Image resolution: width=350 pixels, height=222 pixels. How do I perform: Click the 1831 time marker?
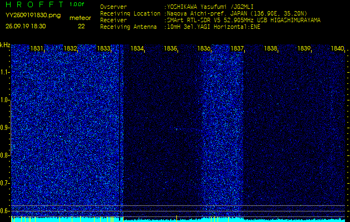(x=37, y=48)
